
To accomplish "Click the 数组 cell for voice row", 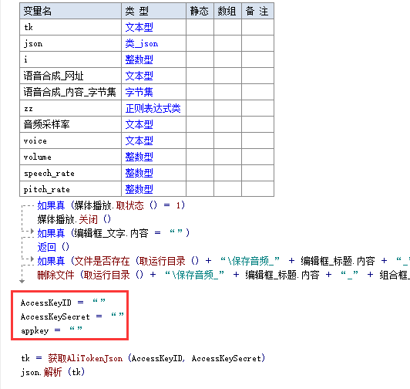I will [x=227, y=140].
